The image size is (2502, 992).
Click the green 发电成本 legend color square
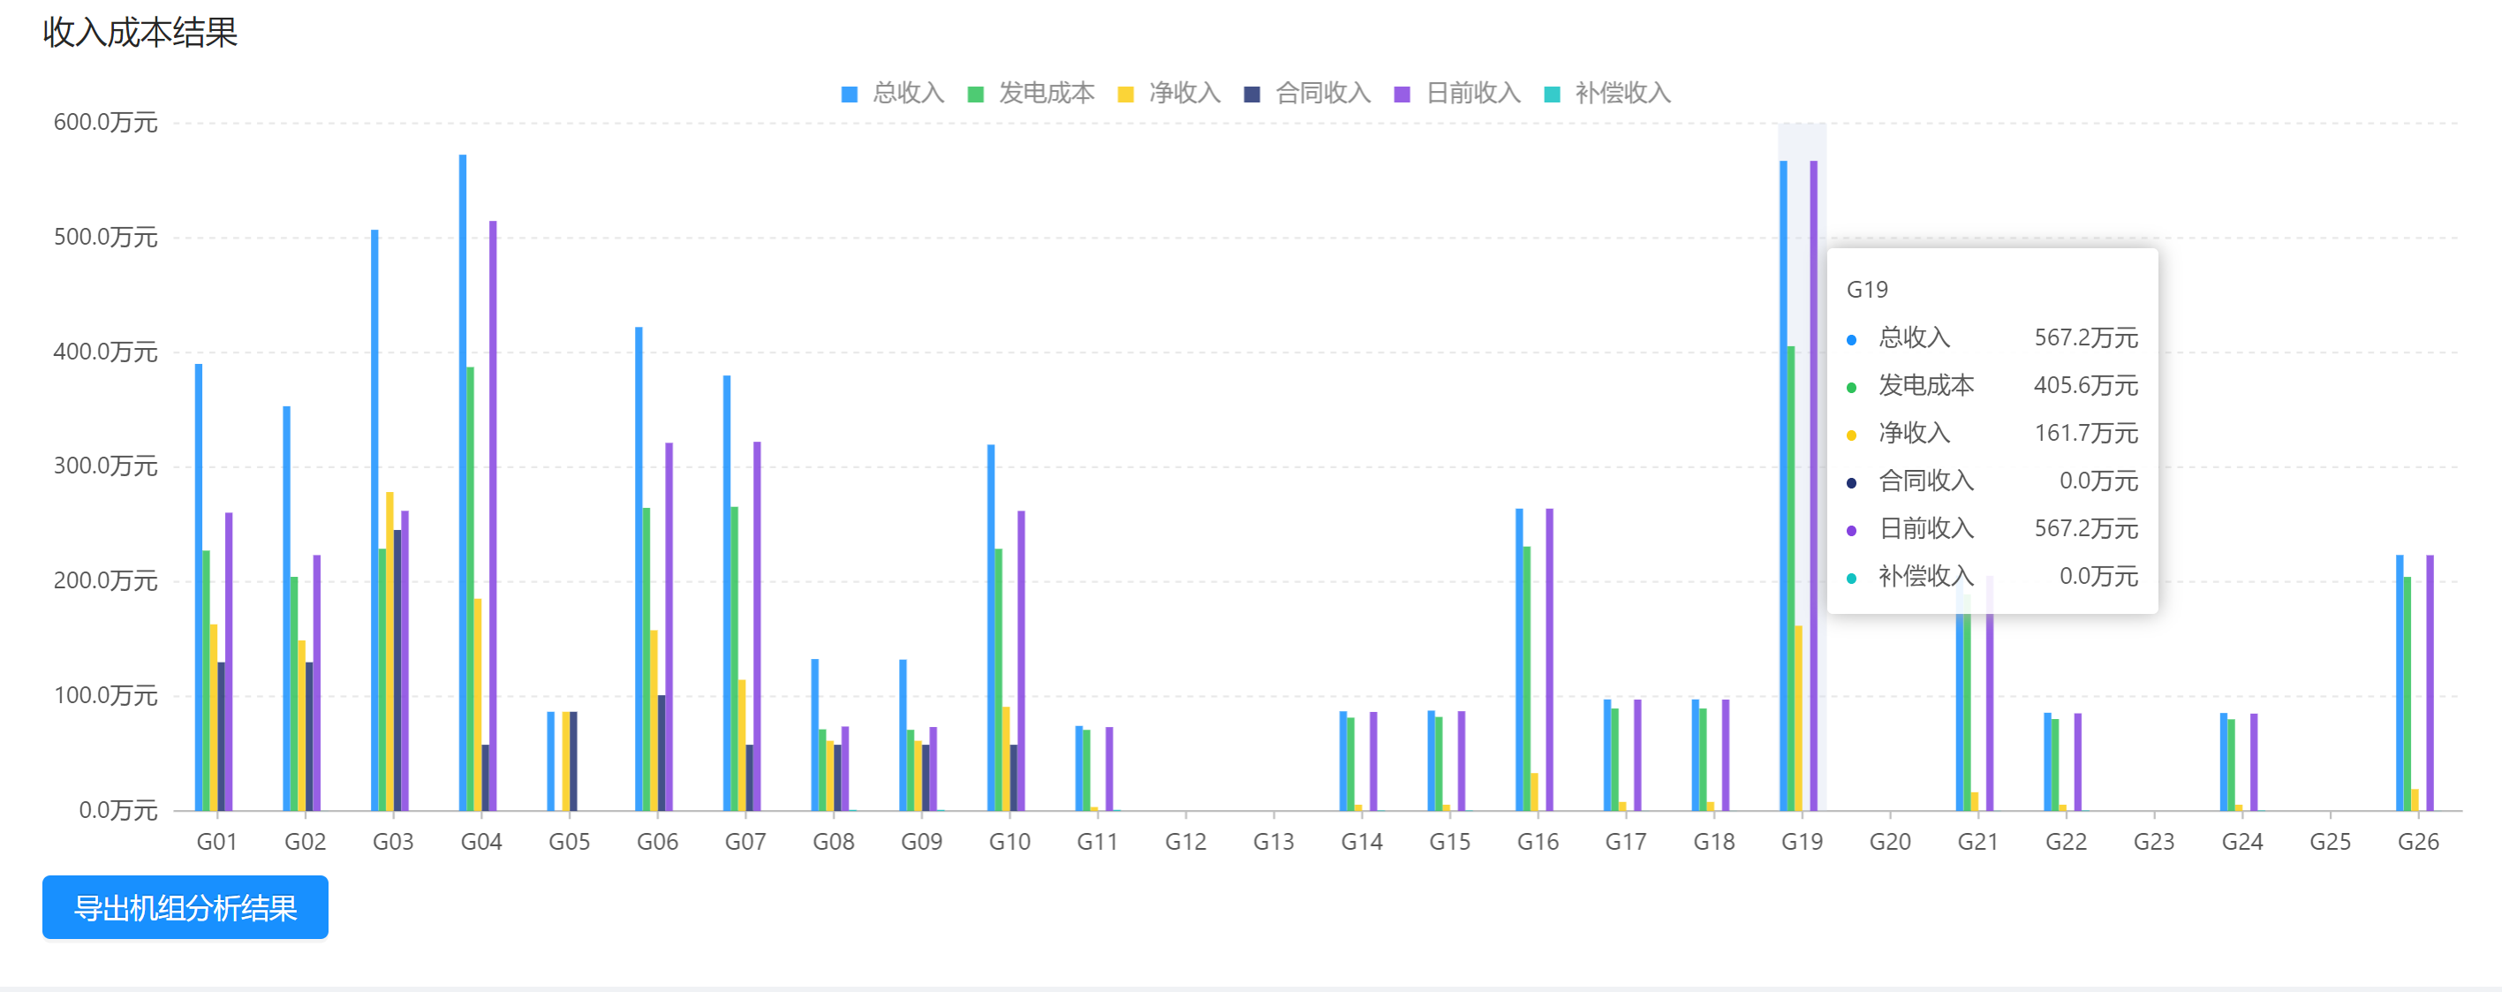point(976,95)
